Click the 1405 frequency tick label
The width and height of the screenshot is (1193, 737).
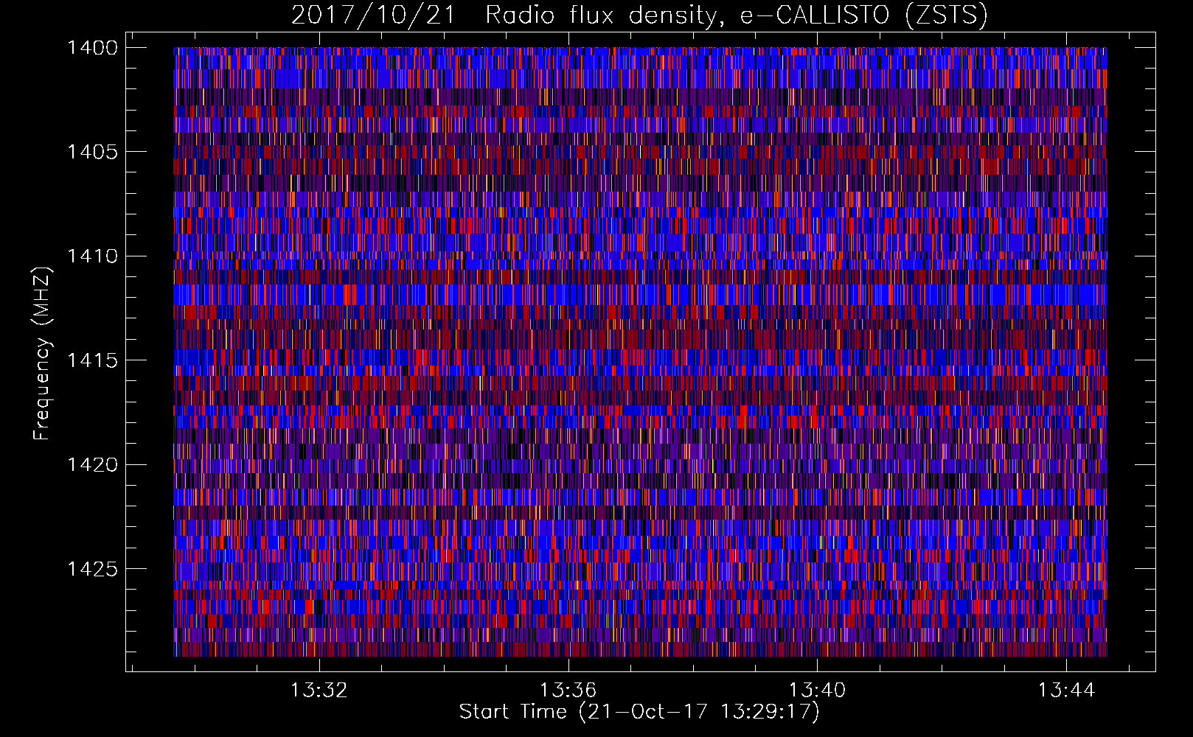[x=91, y=152]
